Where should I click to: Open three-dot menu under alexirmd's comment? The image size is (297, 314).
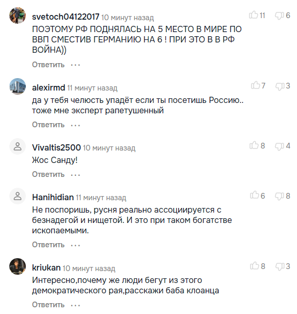[75, 125]
